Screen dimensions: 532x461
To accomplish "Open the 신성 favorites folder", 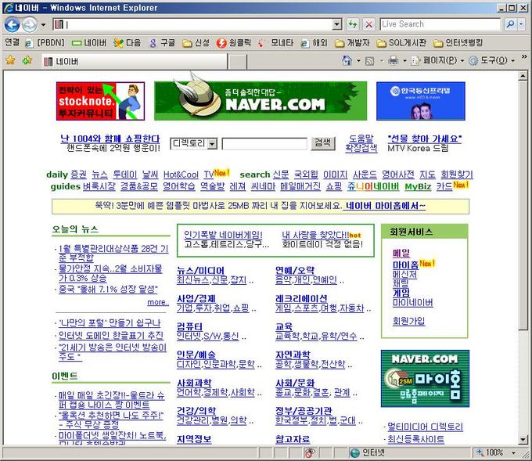I will click(196, 43).
